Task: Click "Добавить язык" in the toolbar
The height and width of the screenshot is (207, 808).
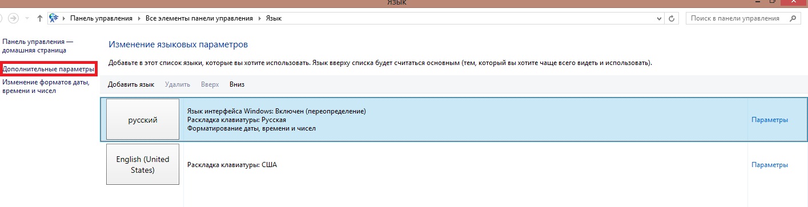Action: pos(131,84)
